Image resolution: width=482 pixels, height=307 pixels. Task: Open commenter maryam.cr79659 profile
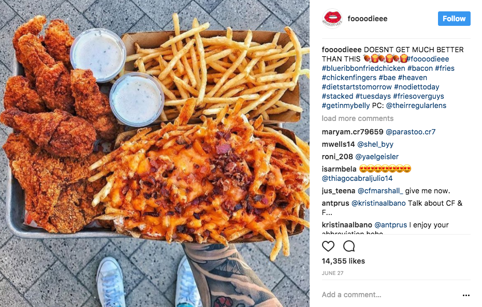coord(352,132)
